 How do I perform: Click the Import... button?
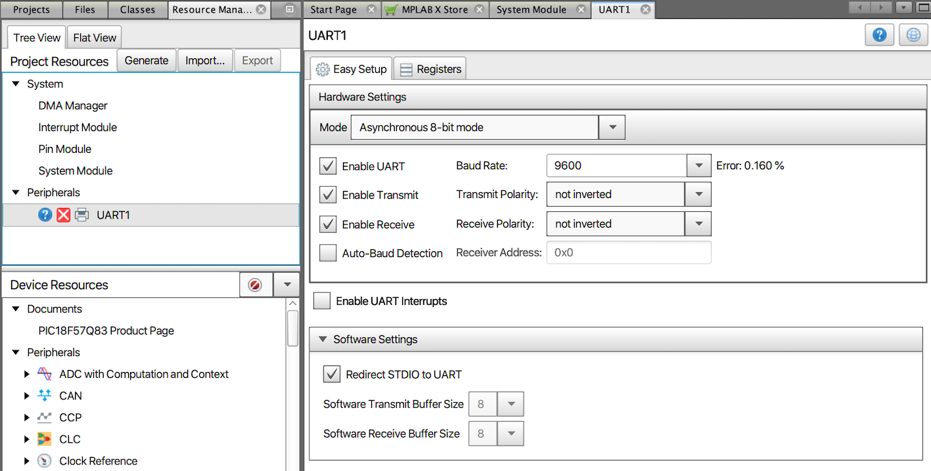pyautogui.click(x=205, y=60)
